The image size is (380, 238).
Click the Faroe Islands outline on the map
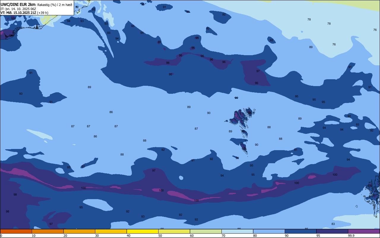click(240, 131)
